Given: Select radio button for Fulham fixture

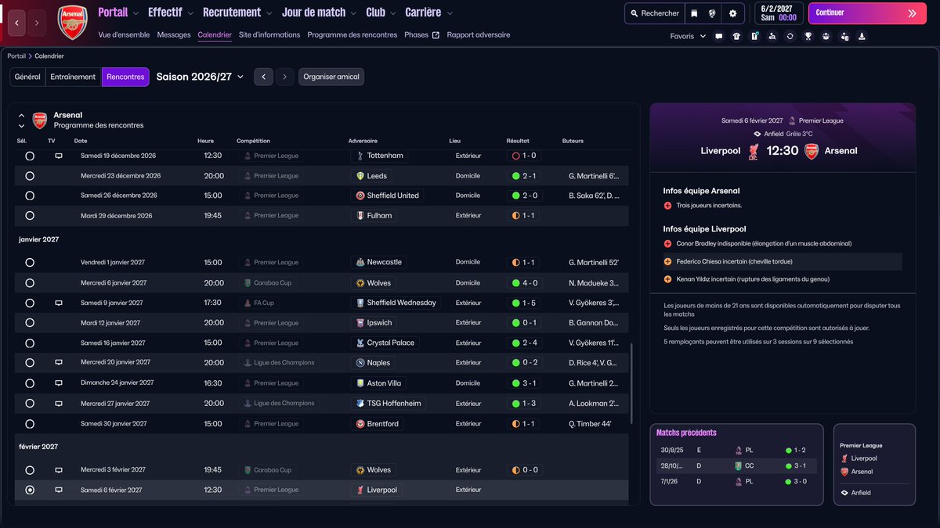Looking at the screenshot, I should coord(30,216).
